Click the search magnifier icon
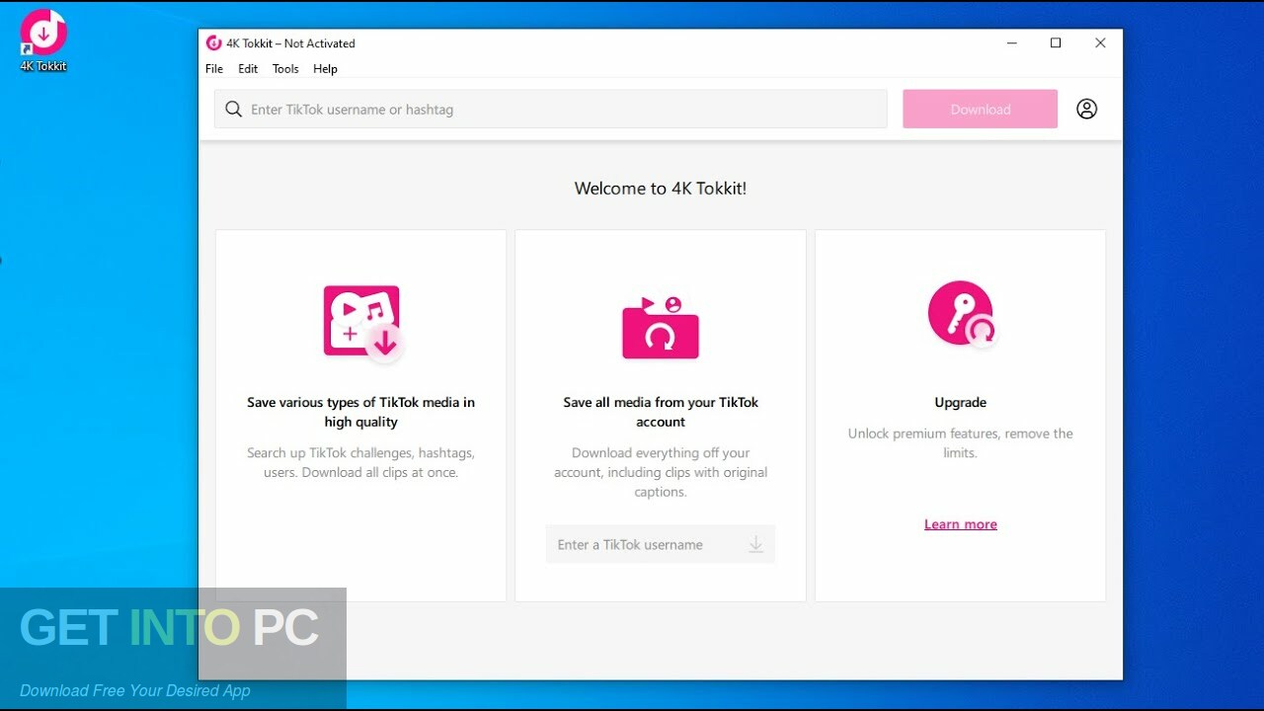 point(233,110)
